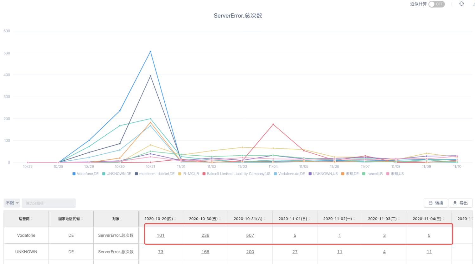Sort by 国家地区代码 column sort icon
Viewport: 475px width, 264px height.
pos(82,219)
